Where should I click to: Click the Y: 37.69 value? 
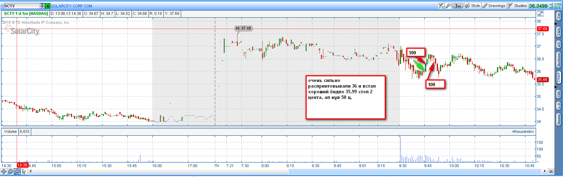[172, 14]
